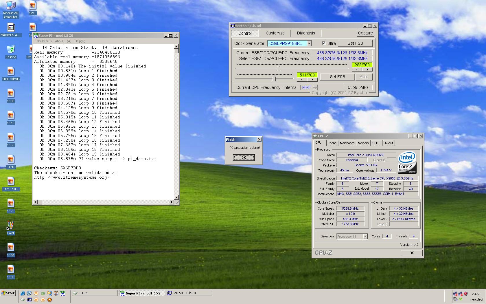The width and height of the screenshot is (486, 304).
Task: Switch to the Diagnosis tab in SetFSB
Action: click(x=306, y=33)
